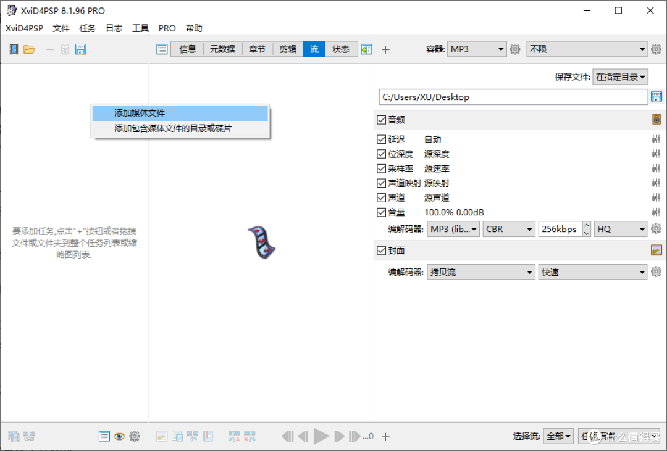The image size is (667, 451).
Task: Open the MP3 (lib... codec dropdown
Action: (x=453, y=229)
